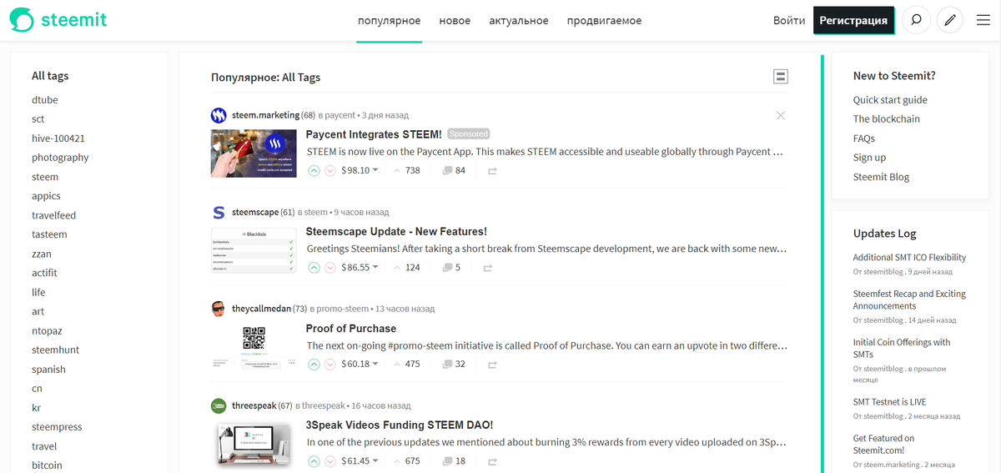1001x473 pixels.
Task: Click the Регистрация button
Action: [853, 20]
